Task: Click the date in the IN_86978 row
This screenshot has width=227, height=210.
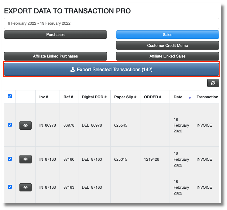Action: [181, 125]
